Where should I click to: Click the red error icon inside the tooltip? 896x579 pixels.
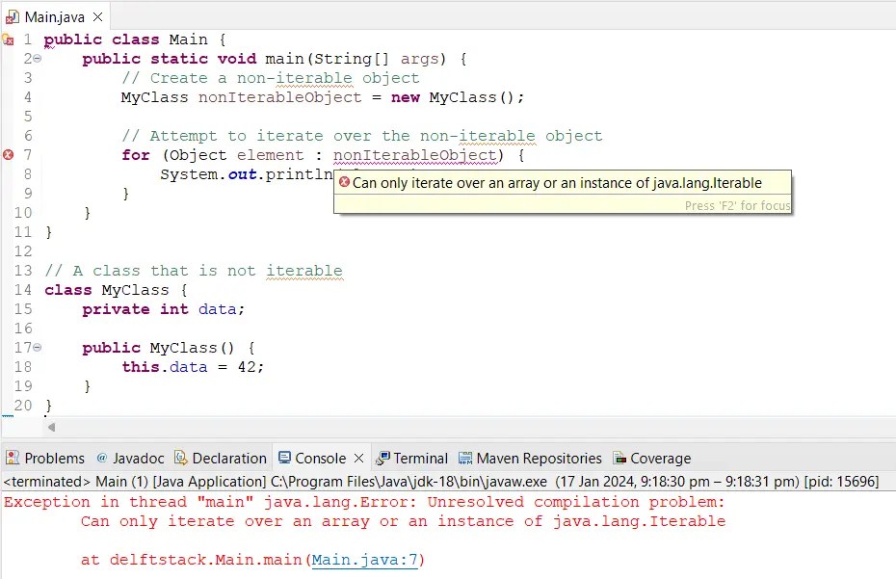click(x=345, y=182)
